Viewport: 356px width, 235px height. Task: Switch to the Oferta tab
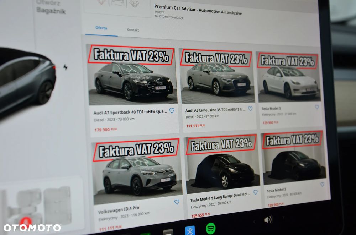click(x=101, y=28)
